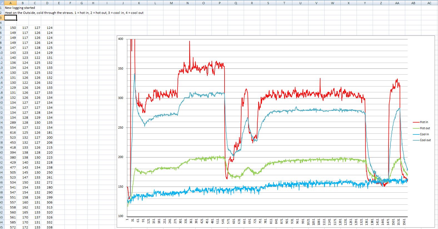Click spreadsheet cell containing 261
This screenshot has height=229, width=438.
click(x=47, y=177)
